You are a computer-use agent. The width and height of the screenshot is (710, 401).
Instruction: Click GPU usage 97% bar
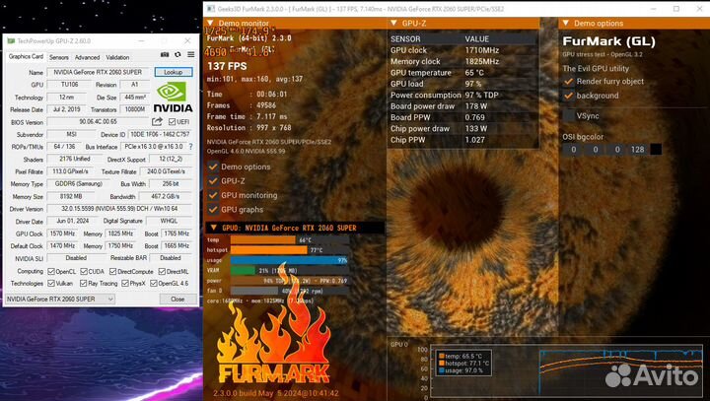click(x=289, y=260)
